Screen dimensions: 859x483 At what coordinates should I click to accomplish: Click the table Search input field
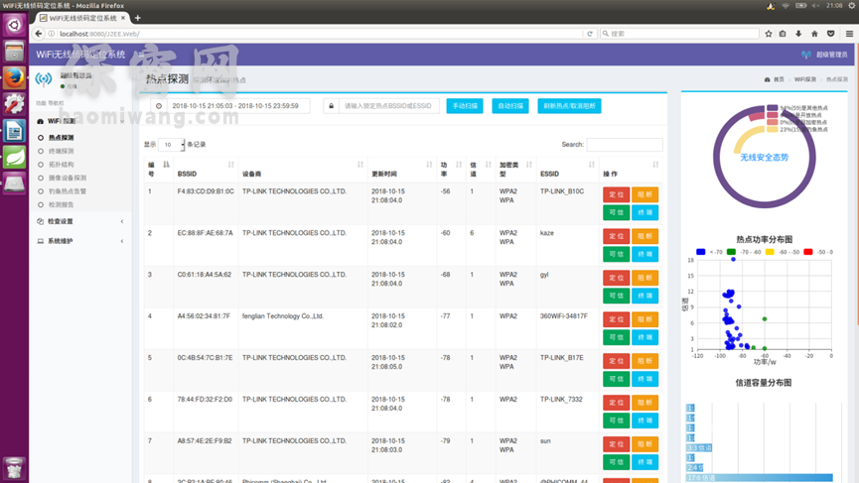click(624, 145)
